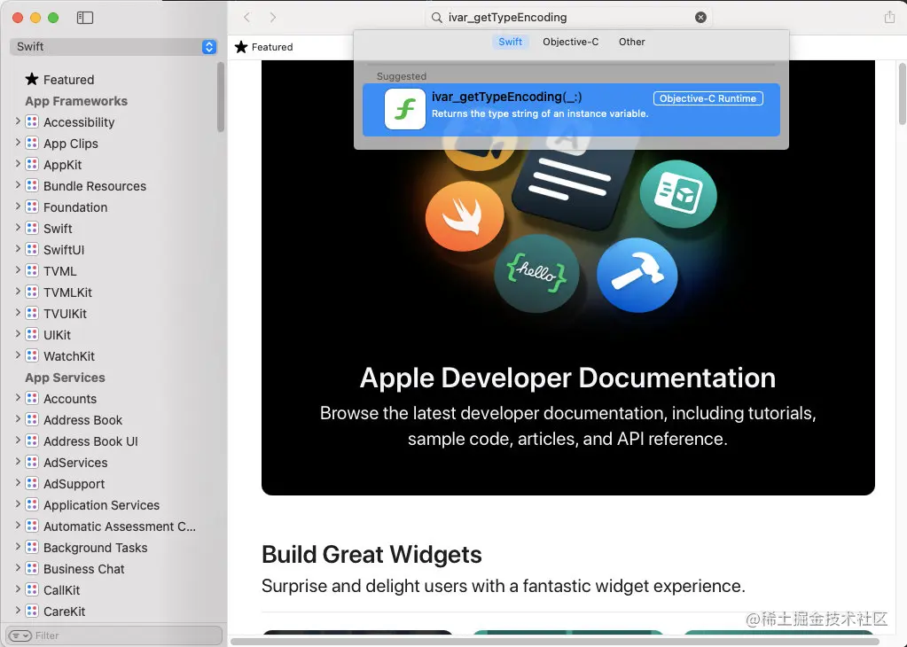Click the search field containing ivar_getTypeEncoding
Screen dimensions: 907x647
click(x=569, y=18)
